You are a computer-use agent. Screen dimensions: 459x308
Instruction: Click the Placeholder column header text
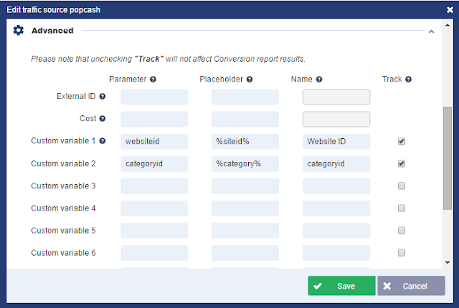pos(222,80)
